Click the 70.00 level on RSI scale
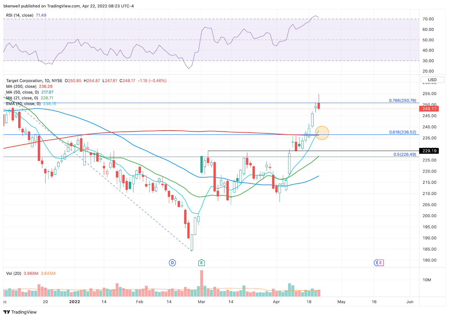Screen dimensions: 449x318 pos(428,19)
